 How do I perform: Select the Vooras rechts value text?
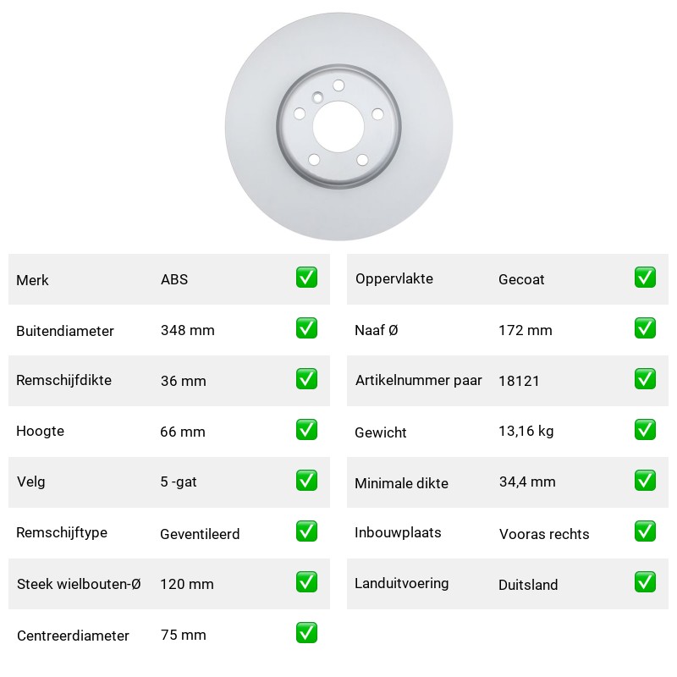click(544, 534)
